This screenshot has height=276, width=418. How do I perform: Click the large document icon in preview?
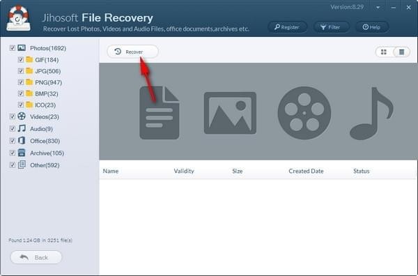[159, 112]
